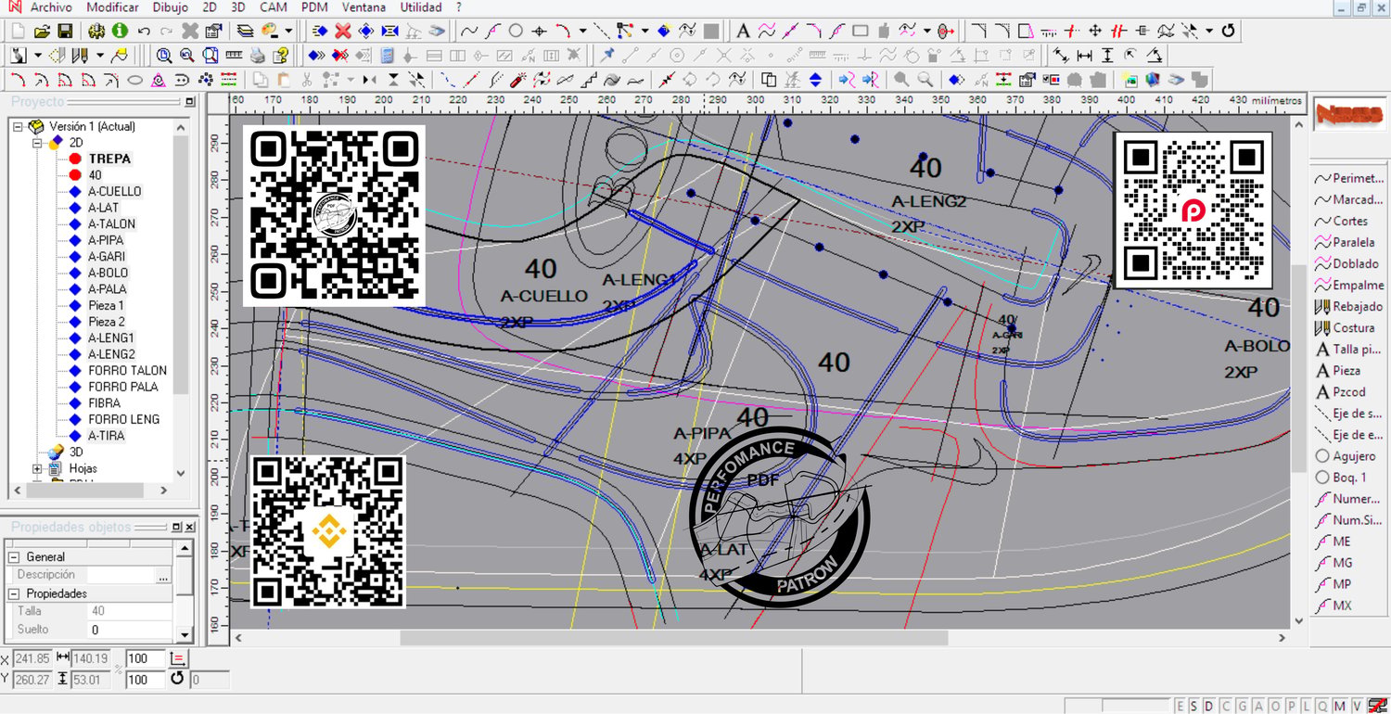1391x714 pixels.
Task: Click the Suelto value field
Action: 129,630
